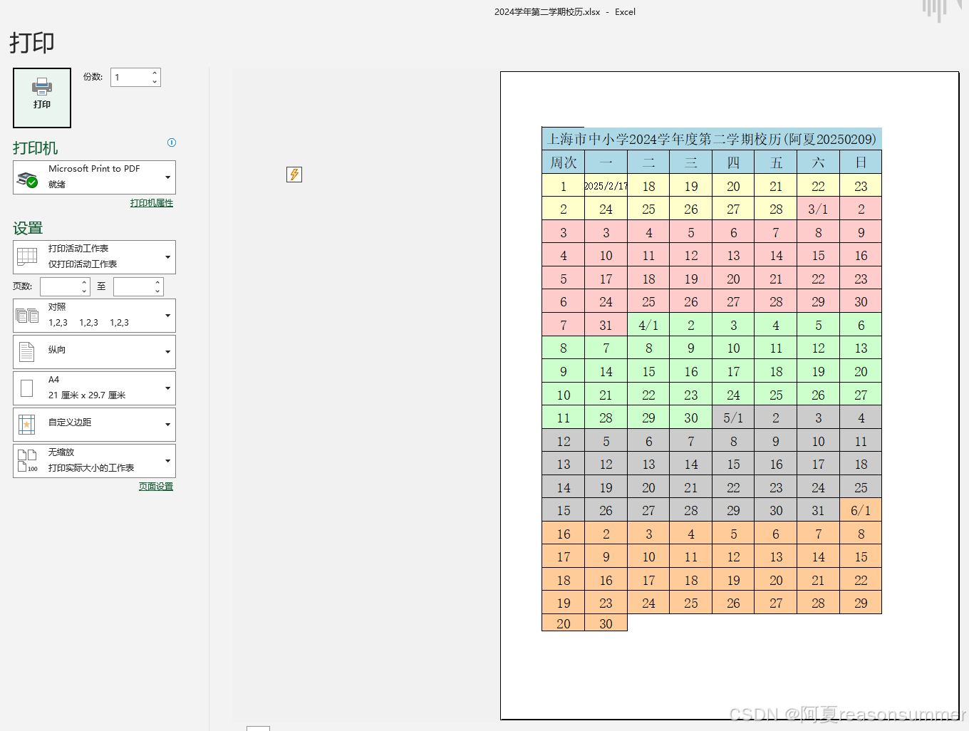The width and height of the screenshot is (969, 731).
Task: Open the Collated 1,2,3 dropdown
Action: [x=94, y=316]
